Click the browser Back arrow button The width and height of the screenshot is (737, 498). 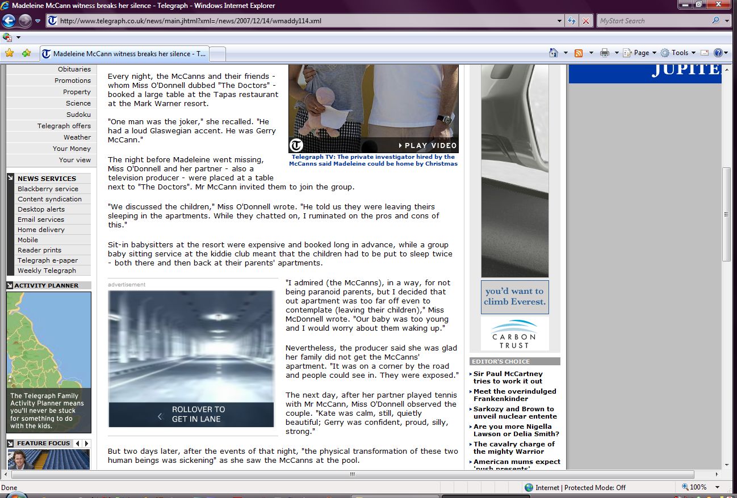click(9, 21)
